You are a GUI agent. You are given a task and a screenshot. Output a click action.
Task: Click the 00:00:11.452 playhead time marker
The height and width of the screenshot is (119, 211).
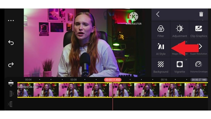tap(113, 80)
